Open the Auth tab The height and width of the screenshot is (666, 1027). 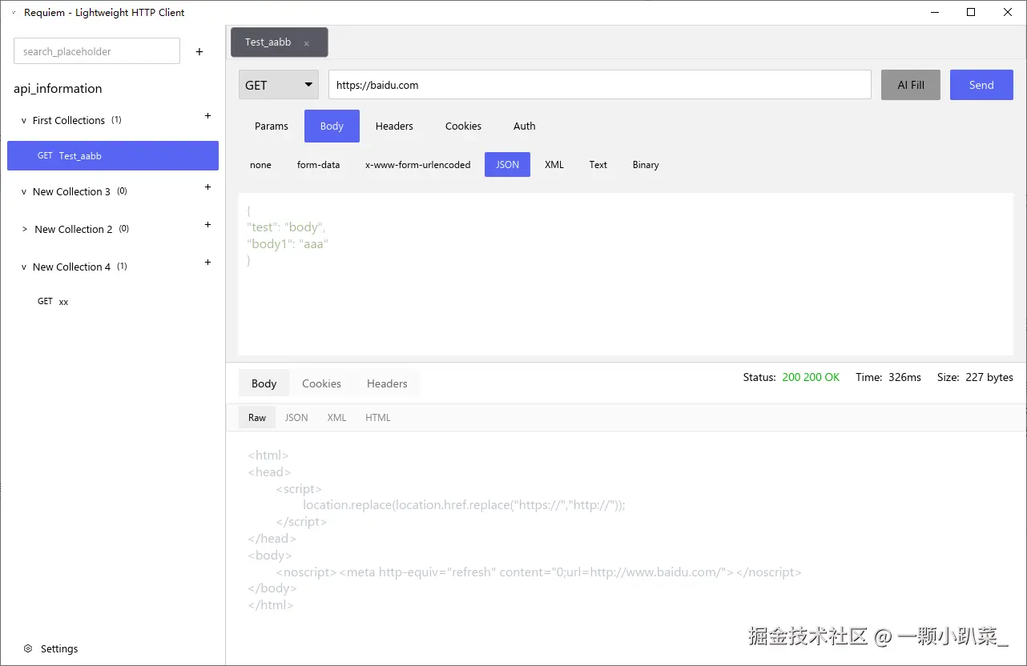tap(525, 126)
